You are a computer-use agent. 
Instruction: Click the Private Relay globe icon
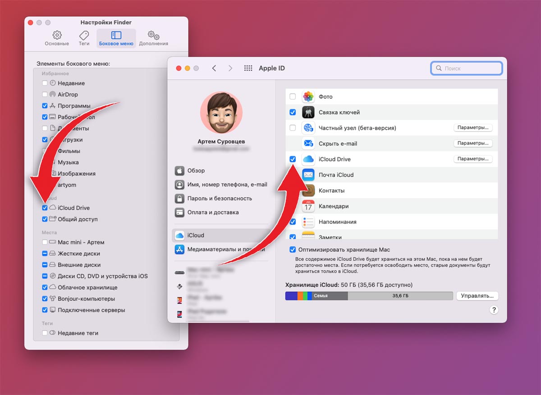click(308, 128)
